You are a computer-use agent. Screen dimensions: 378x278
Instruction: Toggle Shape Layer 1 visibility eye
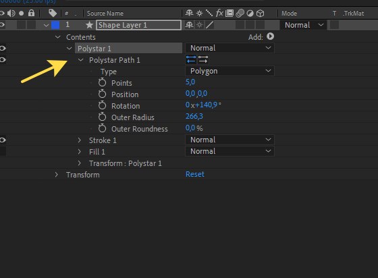[x=2, y=25]
